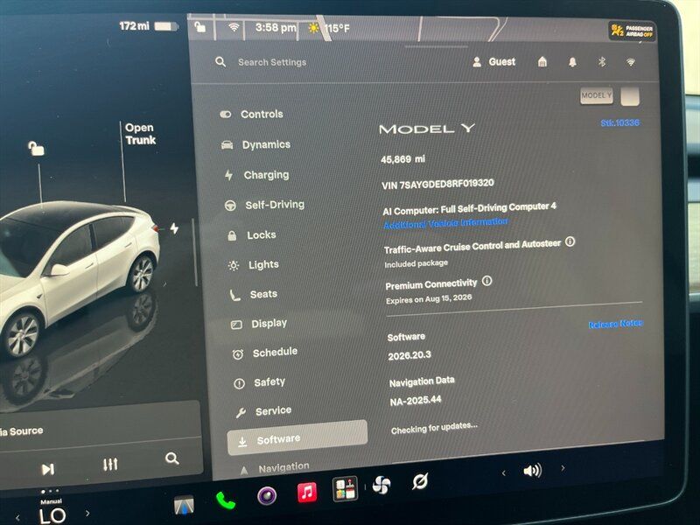Tap the MODEL Y badge button
This screenshot has height=525, width=700.
point(597,95)
